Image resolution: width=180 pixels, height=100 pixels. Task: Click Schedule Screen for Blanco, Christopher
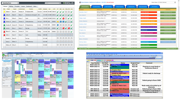click(x=168, y=39)
